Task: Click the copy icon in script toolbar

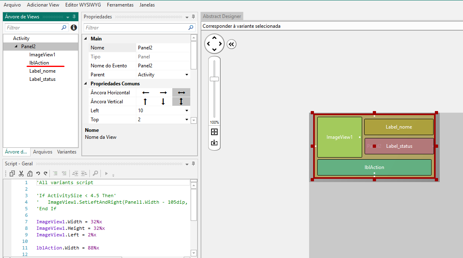Action: coord(12,173)
